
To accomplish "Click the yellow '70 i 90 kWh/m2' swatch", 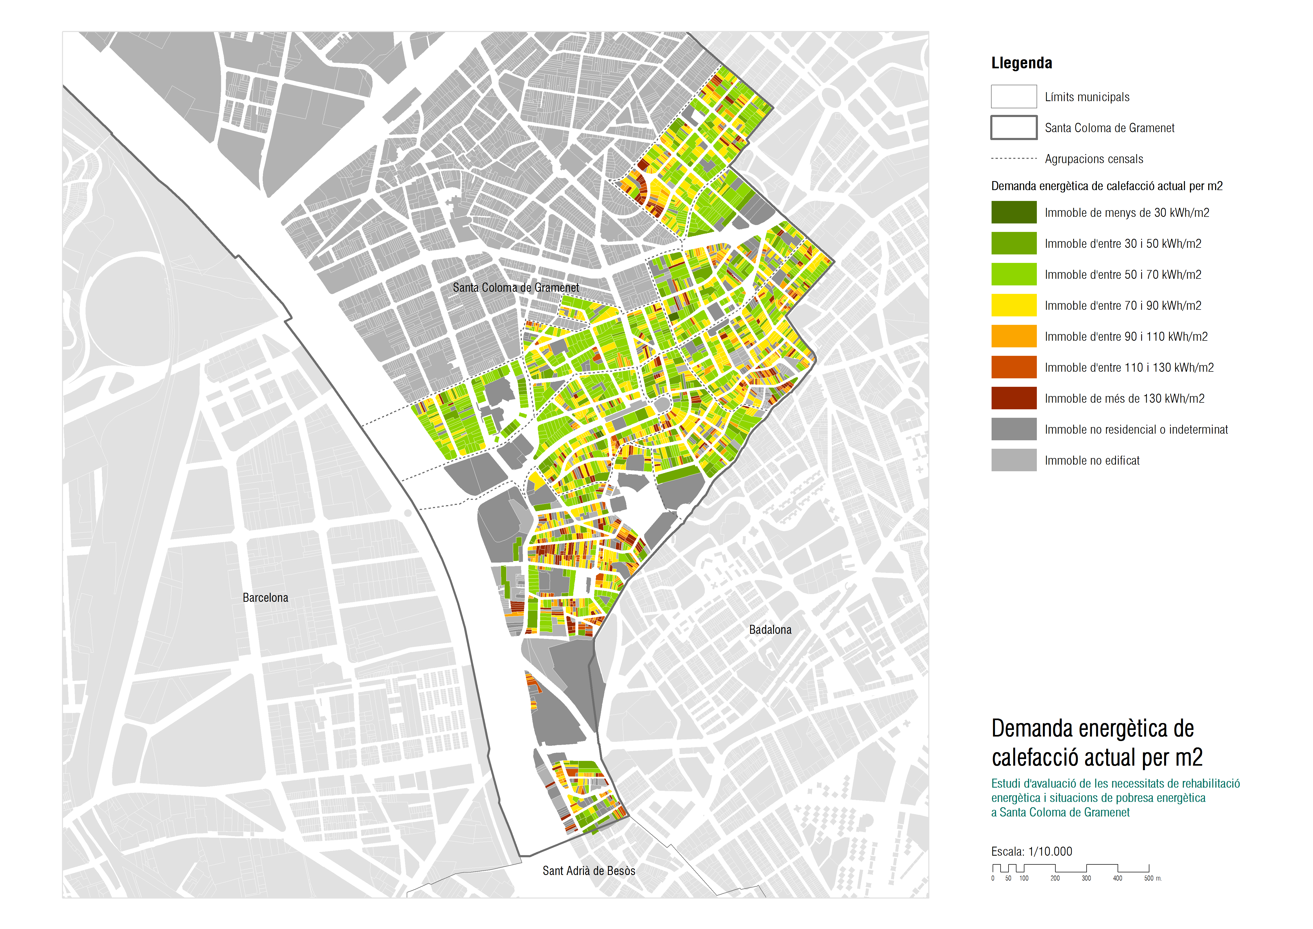I will click(x=1013, y=305).
